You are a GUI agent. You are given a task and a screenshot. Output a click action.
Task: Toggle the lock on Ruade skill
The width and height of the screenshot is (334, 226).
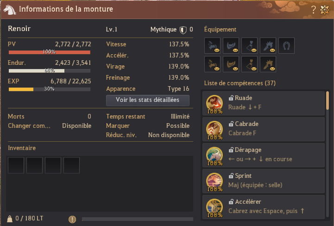(231, 98)
